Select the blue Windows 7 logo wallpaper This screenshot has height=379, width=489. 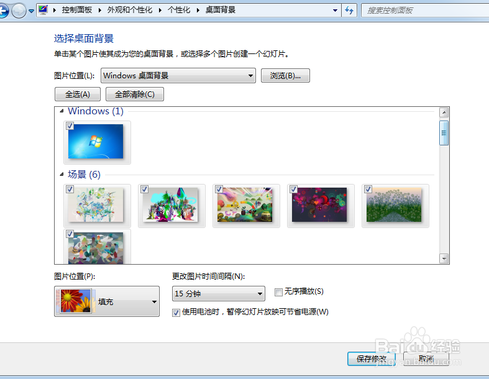coord(96,141)
